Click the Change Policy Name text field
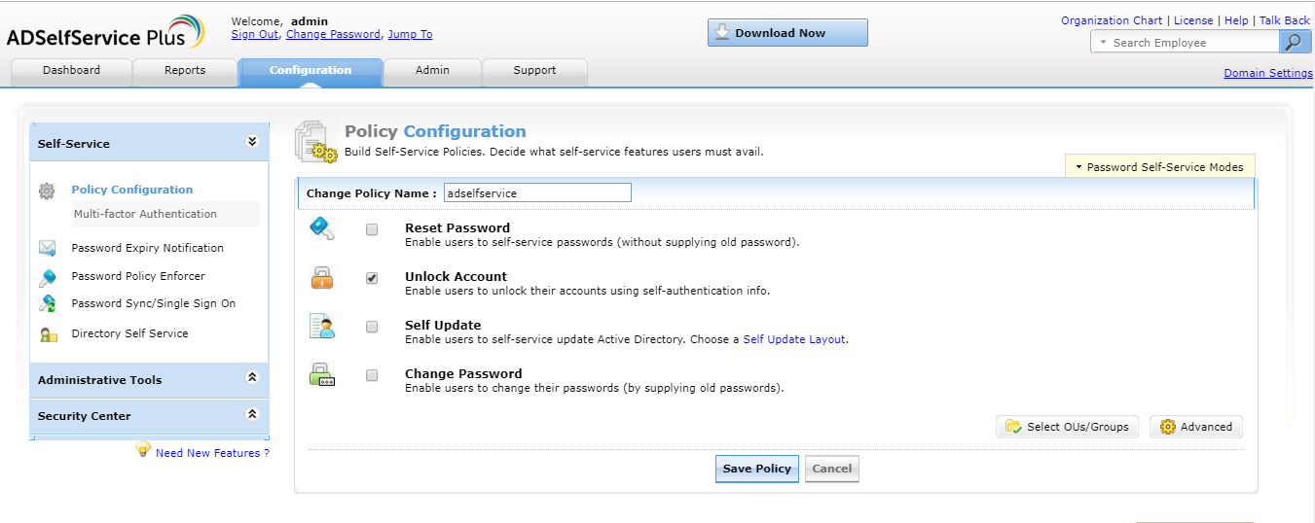The height and width of the screenshot is (523, 1315). pos(537,193)
